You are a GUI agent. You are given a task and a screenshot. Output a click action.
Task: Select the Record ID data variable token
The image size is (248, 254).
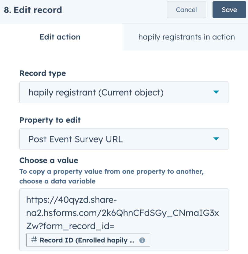tap(87, 240)
